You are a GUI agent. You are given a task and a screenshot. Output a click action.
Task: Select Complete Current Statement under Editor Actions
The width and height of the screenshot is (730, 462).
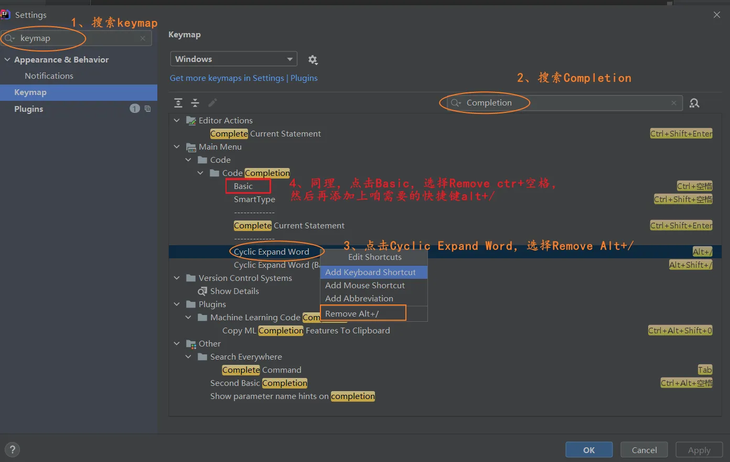tap(265, 134)
